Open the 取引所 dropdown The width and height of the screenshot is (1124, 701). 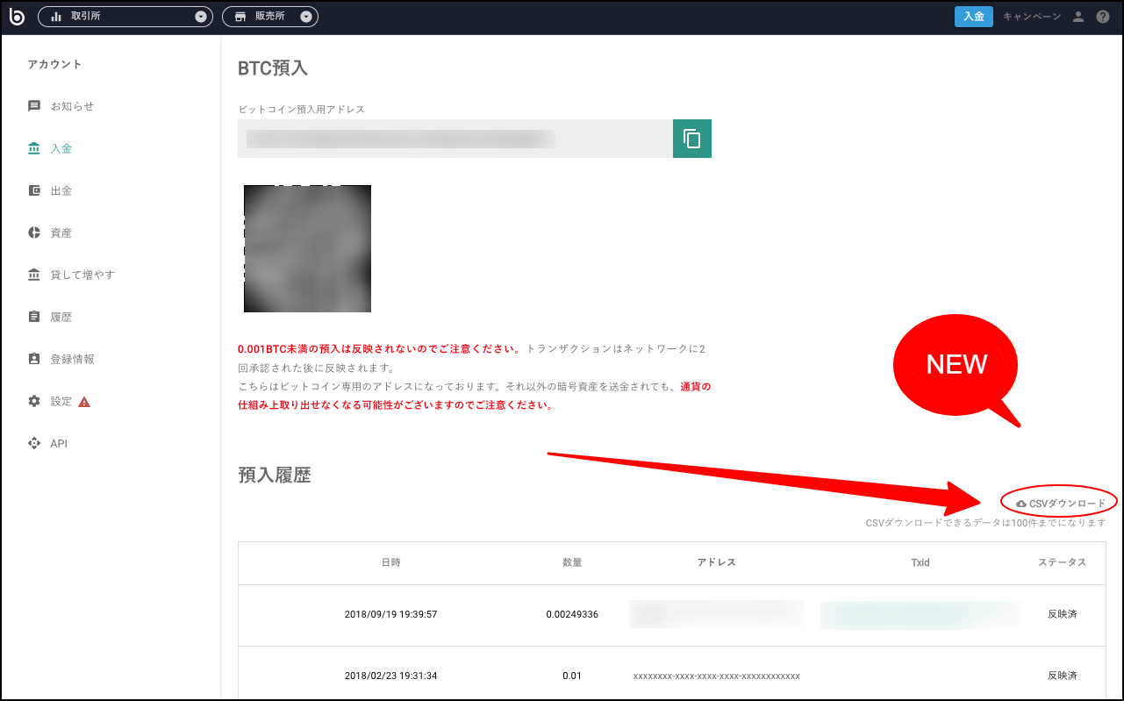click(x=126, y=17)
